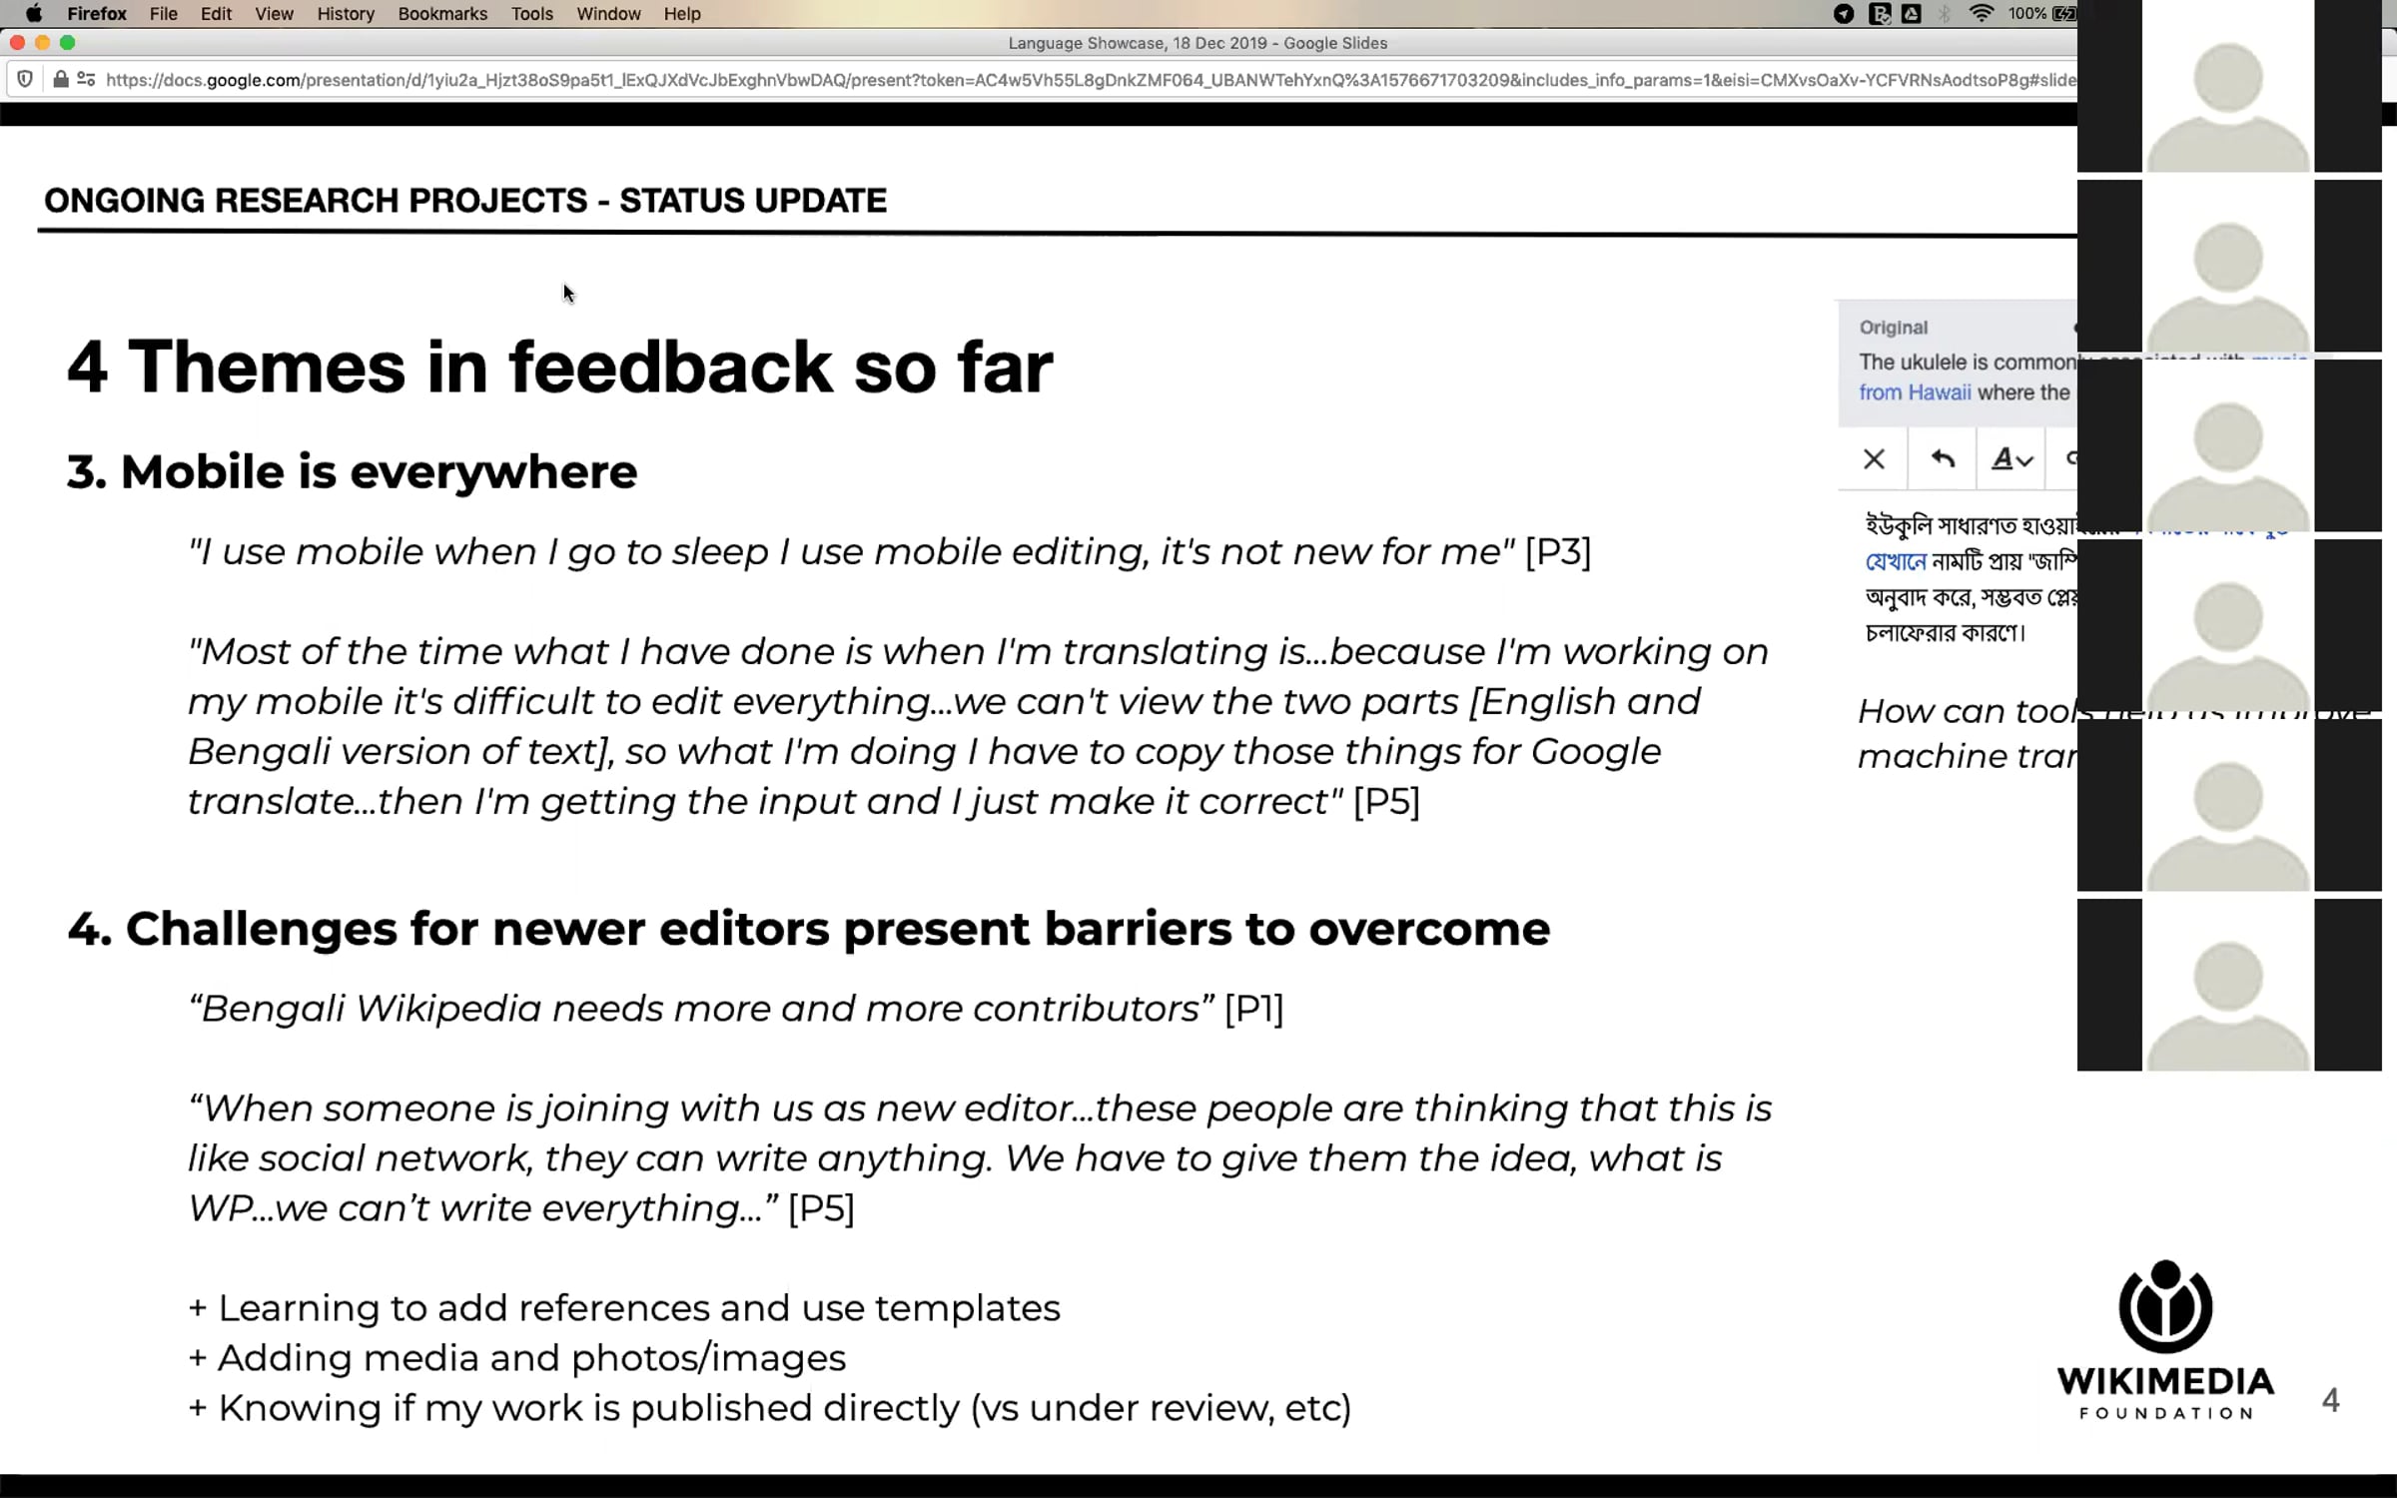Click the undo arrow in translation toolbar
Viewport: 2397px width, 1498px height.
[x=1943, y=458]
